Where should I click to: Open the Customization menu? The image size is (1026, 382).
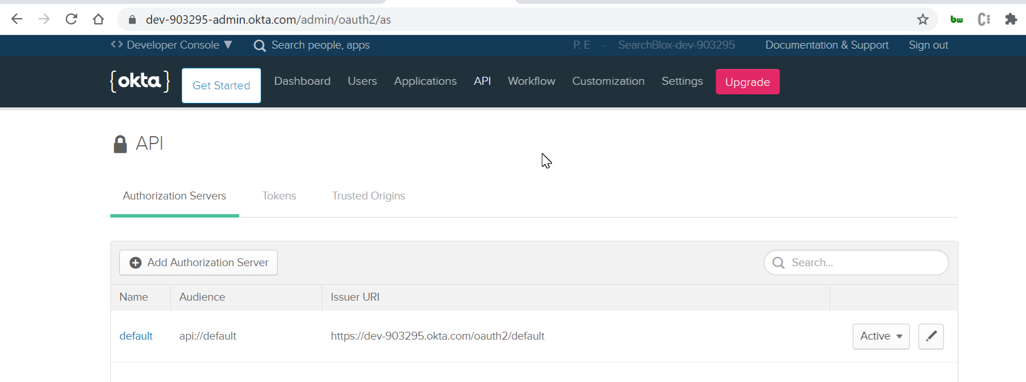[609, 81]
